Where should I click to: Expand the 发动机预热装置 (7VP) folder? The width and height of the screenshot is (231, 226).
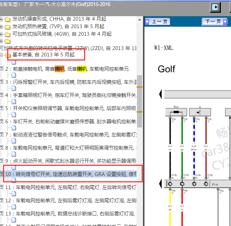(1, 27)
